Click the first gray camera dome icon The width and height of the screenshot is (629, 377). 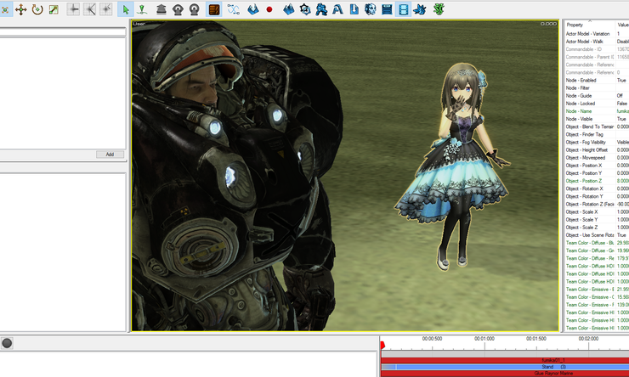[x=178, y=9]
